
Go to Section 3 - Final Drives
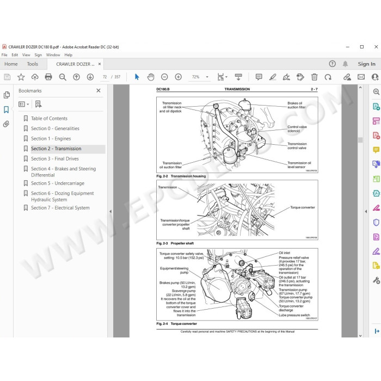[x=55, y=159]
